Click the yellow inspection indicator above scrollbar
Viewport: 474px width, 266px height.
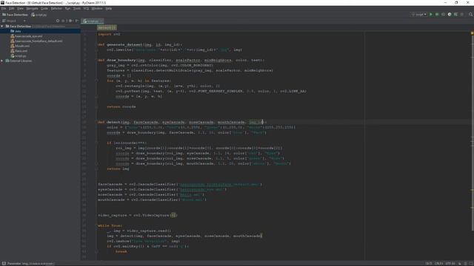tap(473, 33)
